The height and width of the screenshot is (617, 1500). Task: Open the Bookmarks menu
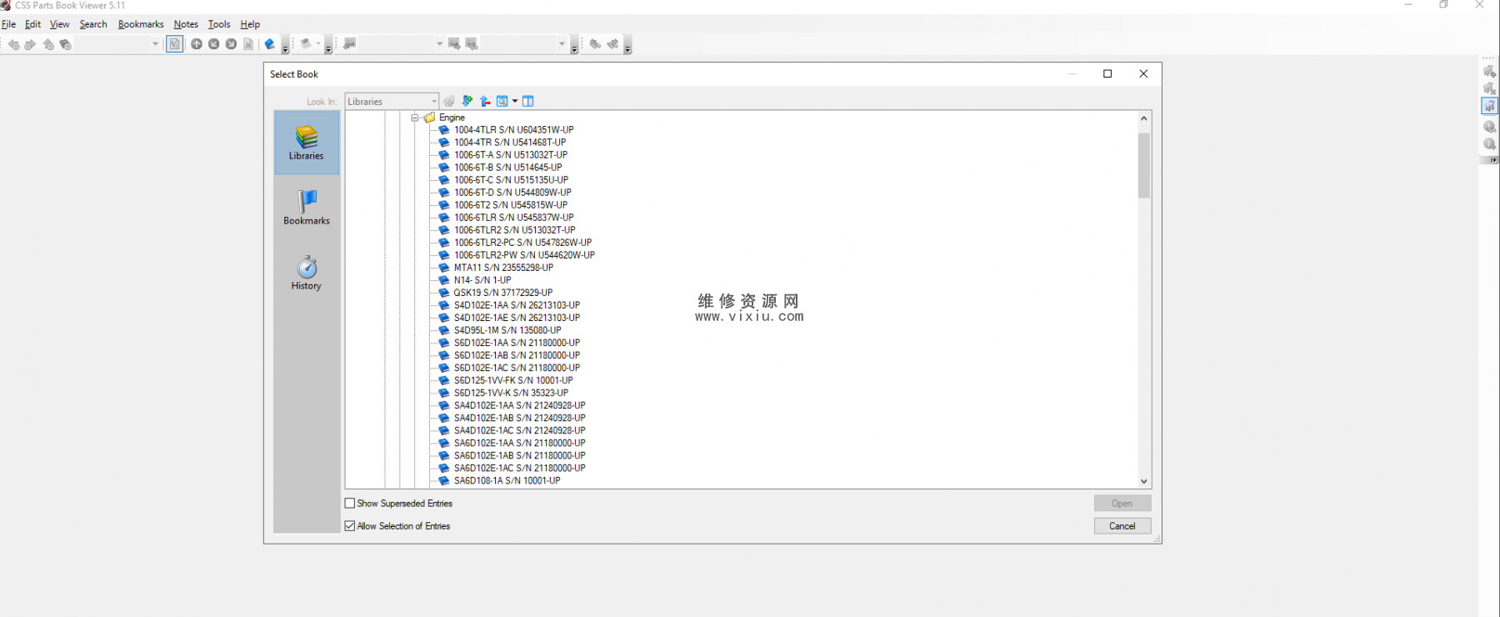141,24
